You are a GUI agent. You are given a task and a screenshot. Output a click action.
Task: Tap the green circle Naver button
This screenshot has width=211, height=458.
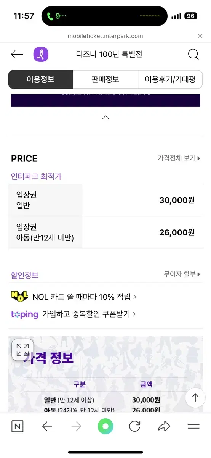point(105,426)
